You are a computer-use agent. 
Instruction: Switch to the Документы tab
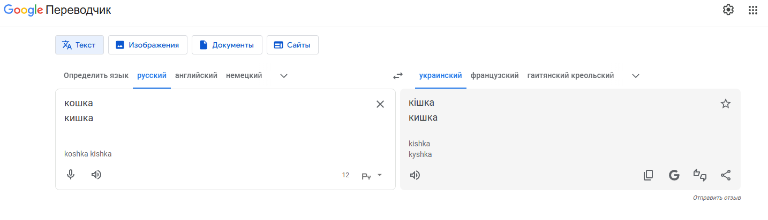(227, 45)
